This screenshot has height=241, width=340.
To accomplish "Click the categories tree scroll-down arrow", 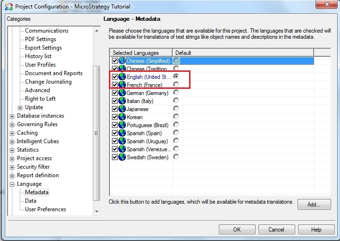I will [97, 211].
